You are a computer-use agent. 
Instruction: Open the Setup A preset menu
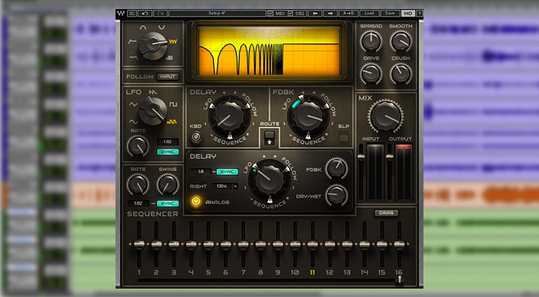point(217,13)
